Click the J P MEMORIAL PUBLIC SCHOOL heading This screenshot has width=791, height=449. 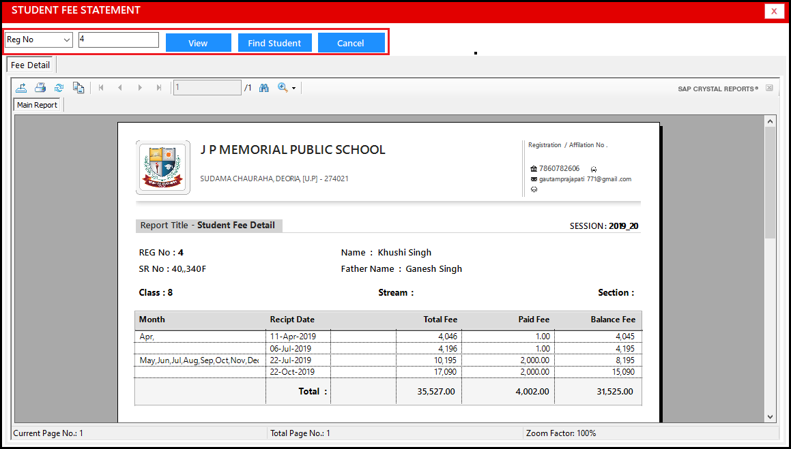[x=293, y=149]
